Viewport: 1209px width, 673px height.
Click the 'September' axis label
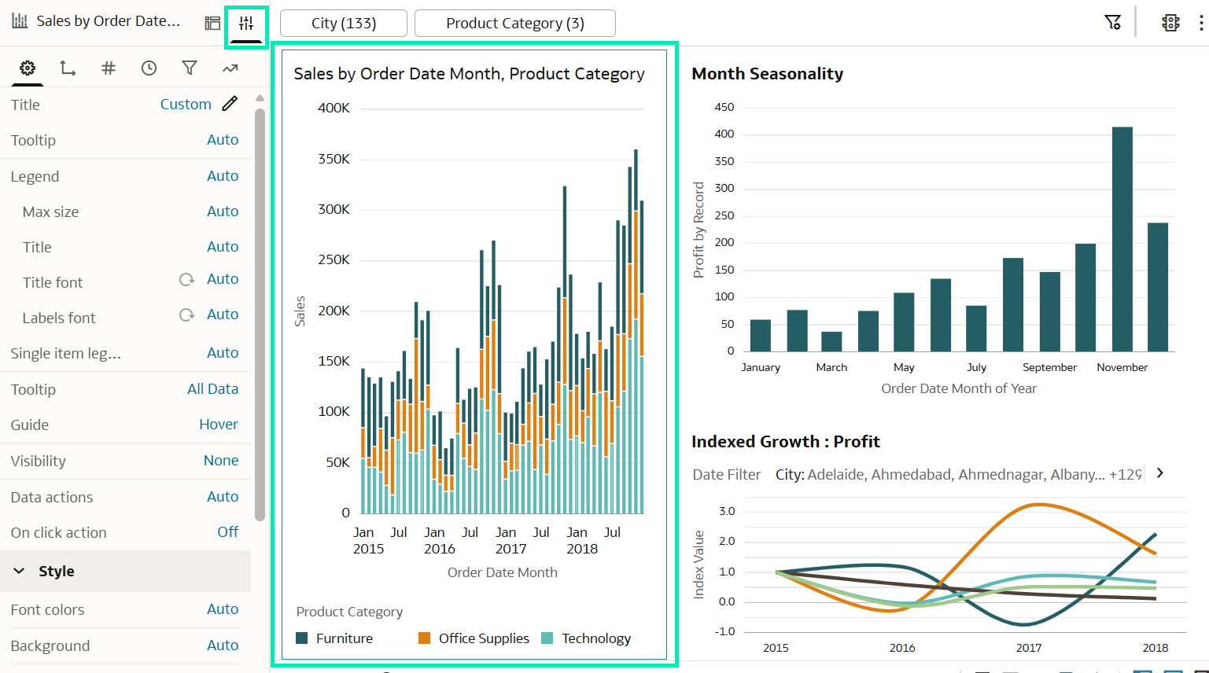[1049, 367]
